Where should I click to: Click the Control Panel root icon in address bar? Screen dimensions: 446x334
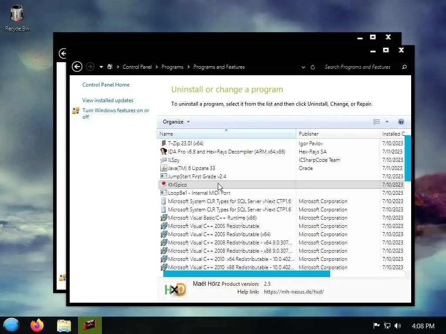(110, 67)
